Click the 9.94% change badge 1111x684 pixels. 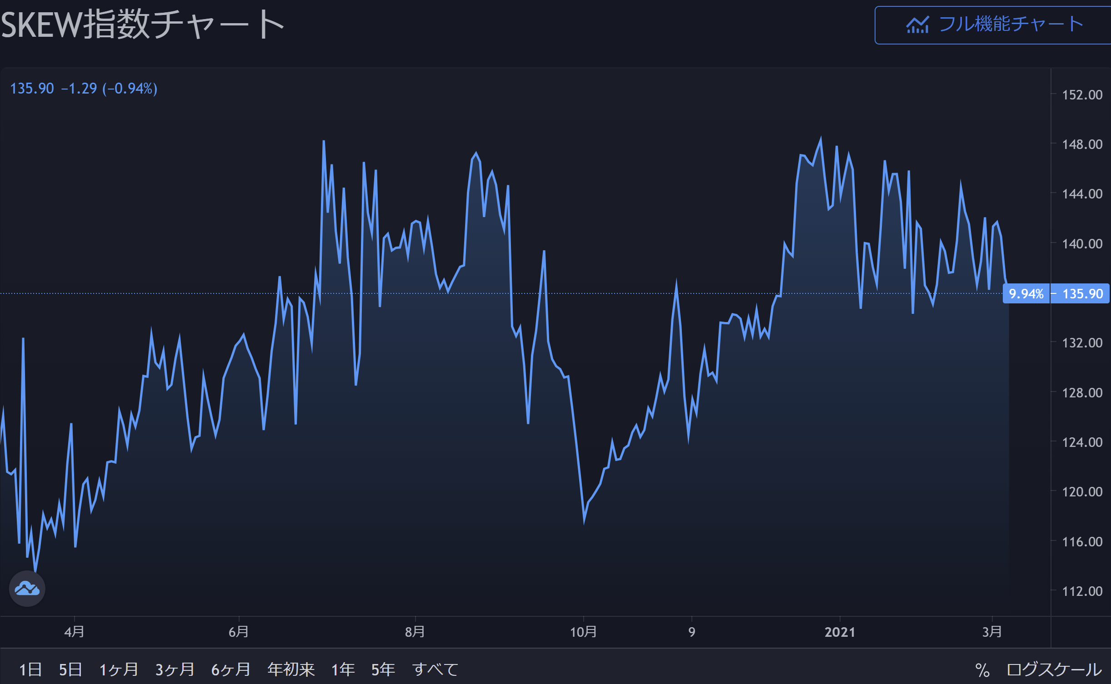pyautogui.click(x=1026, y=294)
